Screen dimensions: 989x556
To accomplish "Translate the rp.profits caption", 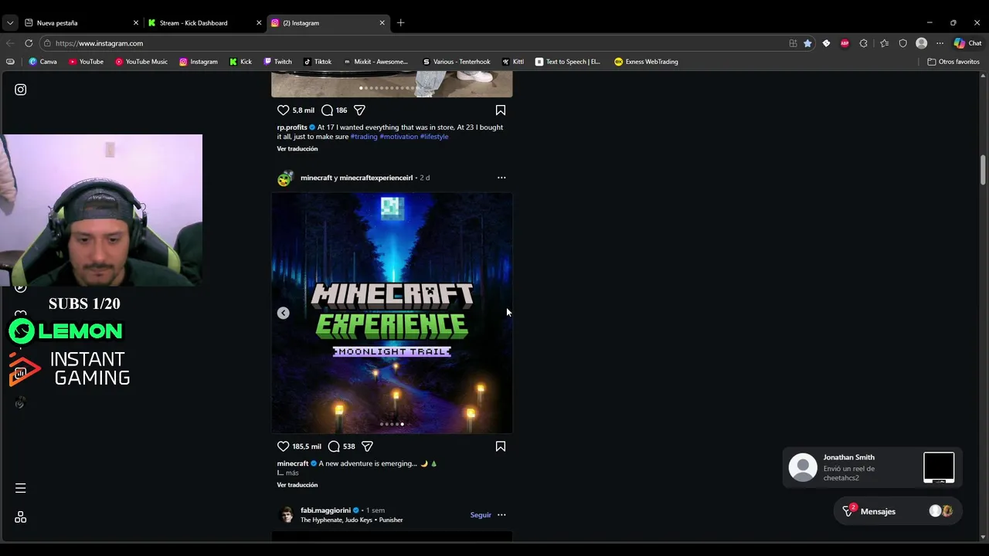I will 297,148.
